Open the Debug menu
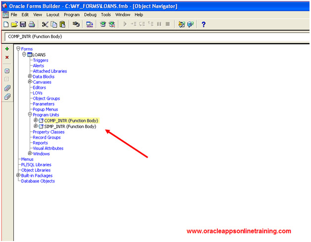This screenshot has height=242, width=311. (x=90, y=15)
